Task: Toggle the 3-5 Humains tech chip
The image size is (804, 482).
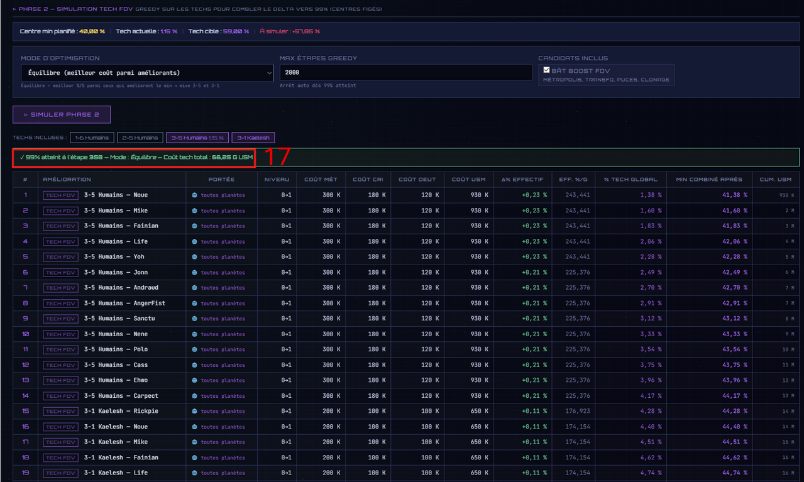Action: tap(197, 138)
